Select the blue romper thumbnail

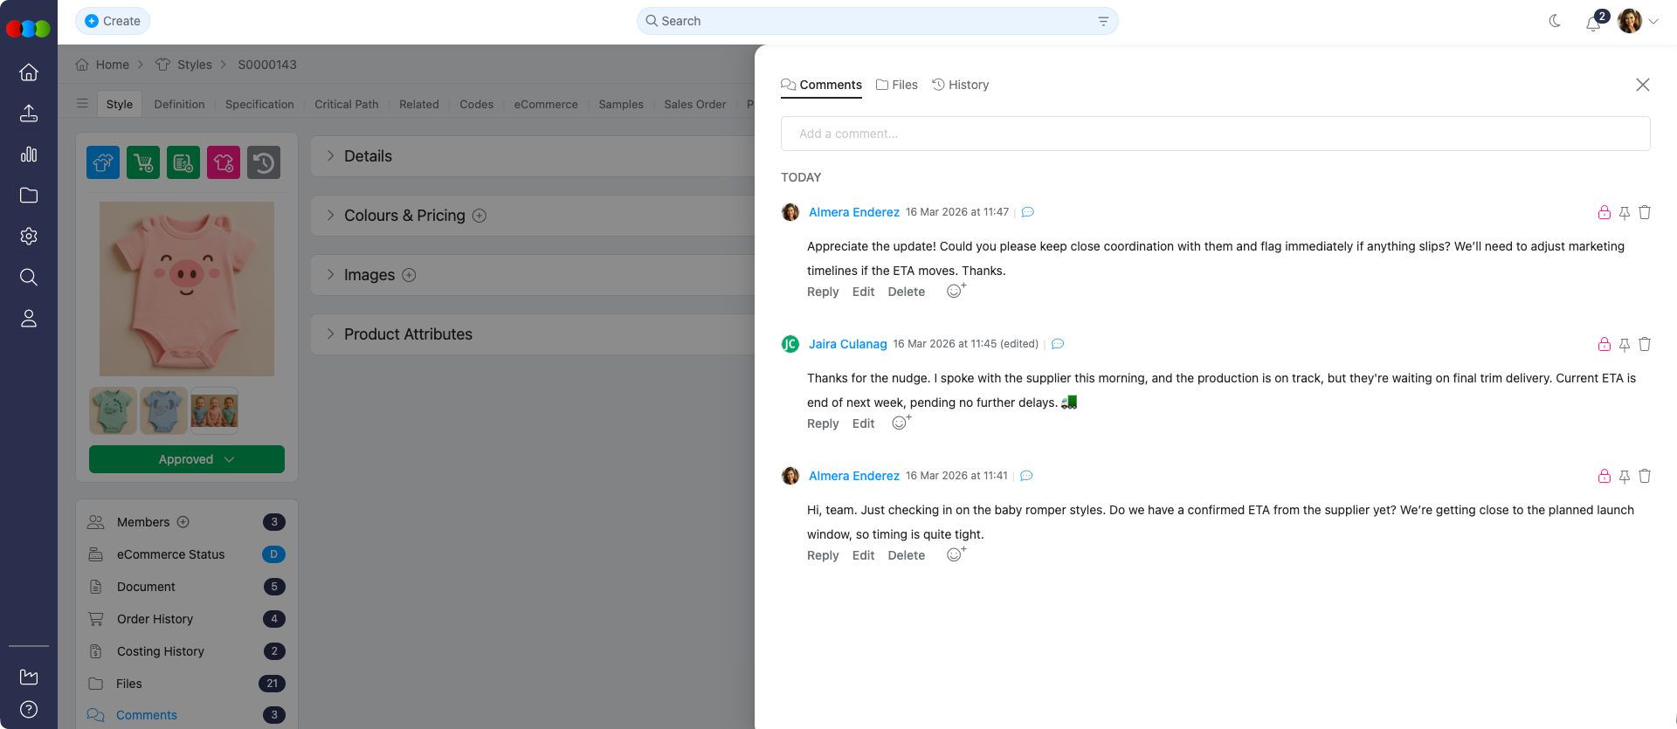[163, 410]
